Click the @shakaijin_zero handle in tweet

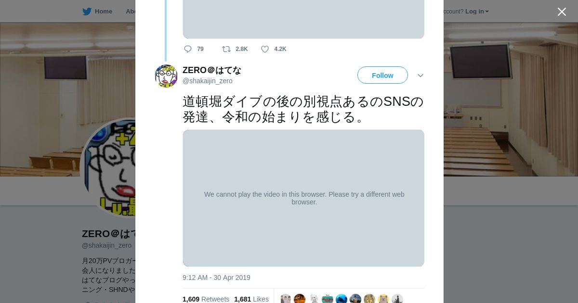(208, 81)
